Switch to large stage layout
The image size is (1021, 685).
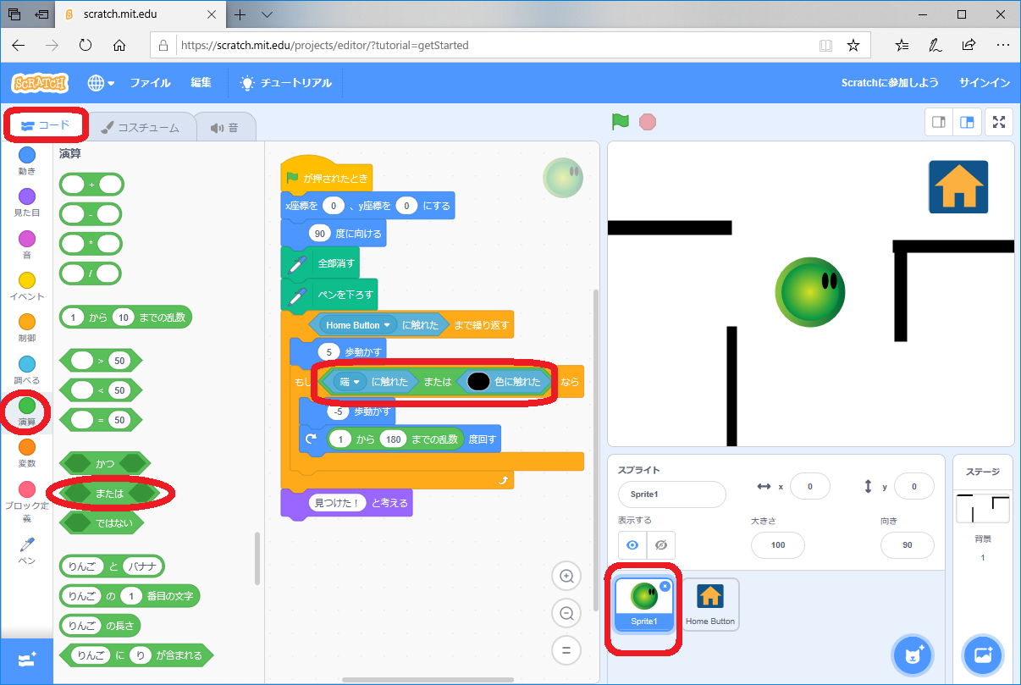coord(966,122)
